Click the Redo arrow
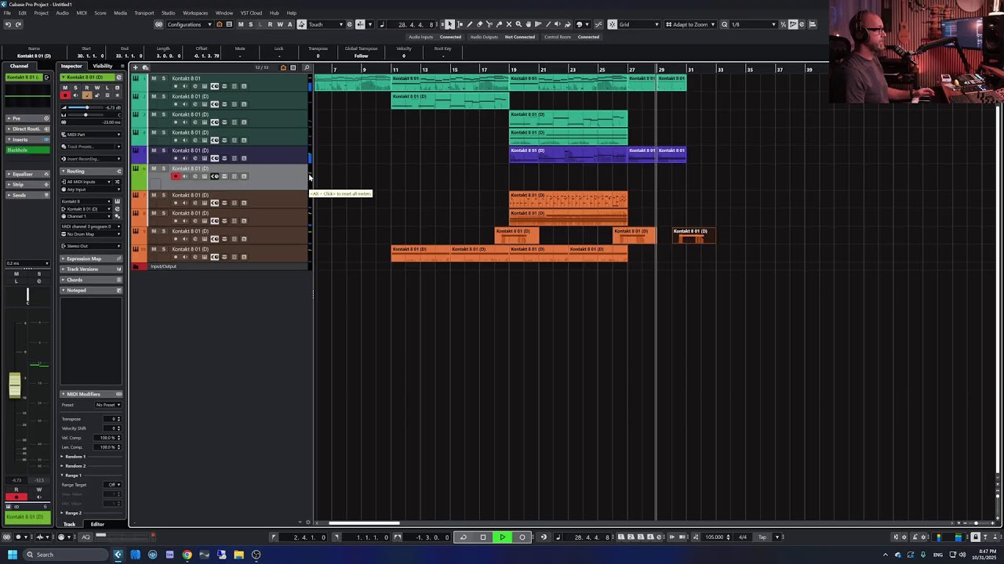The height and width of the screenshot is (564, 1004). click(x=18, y=24)
